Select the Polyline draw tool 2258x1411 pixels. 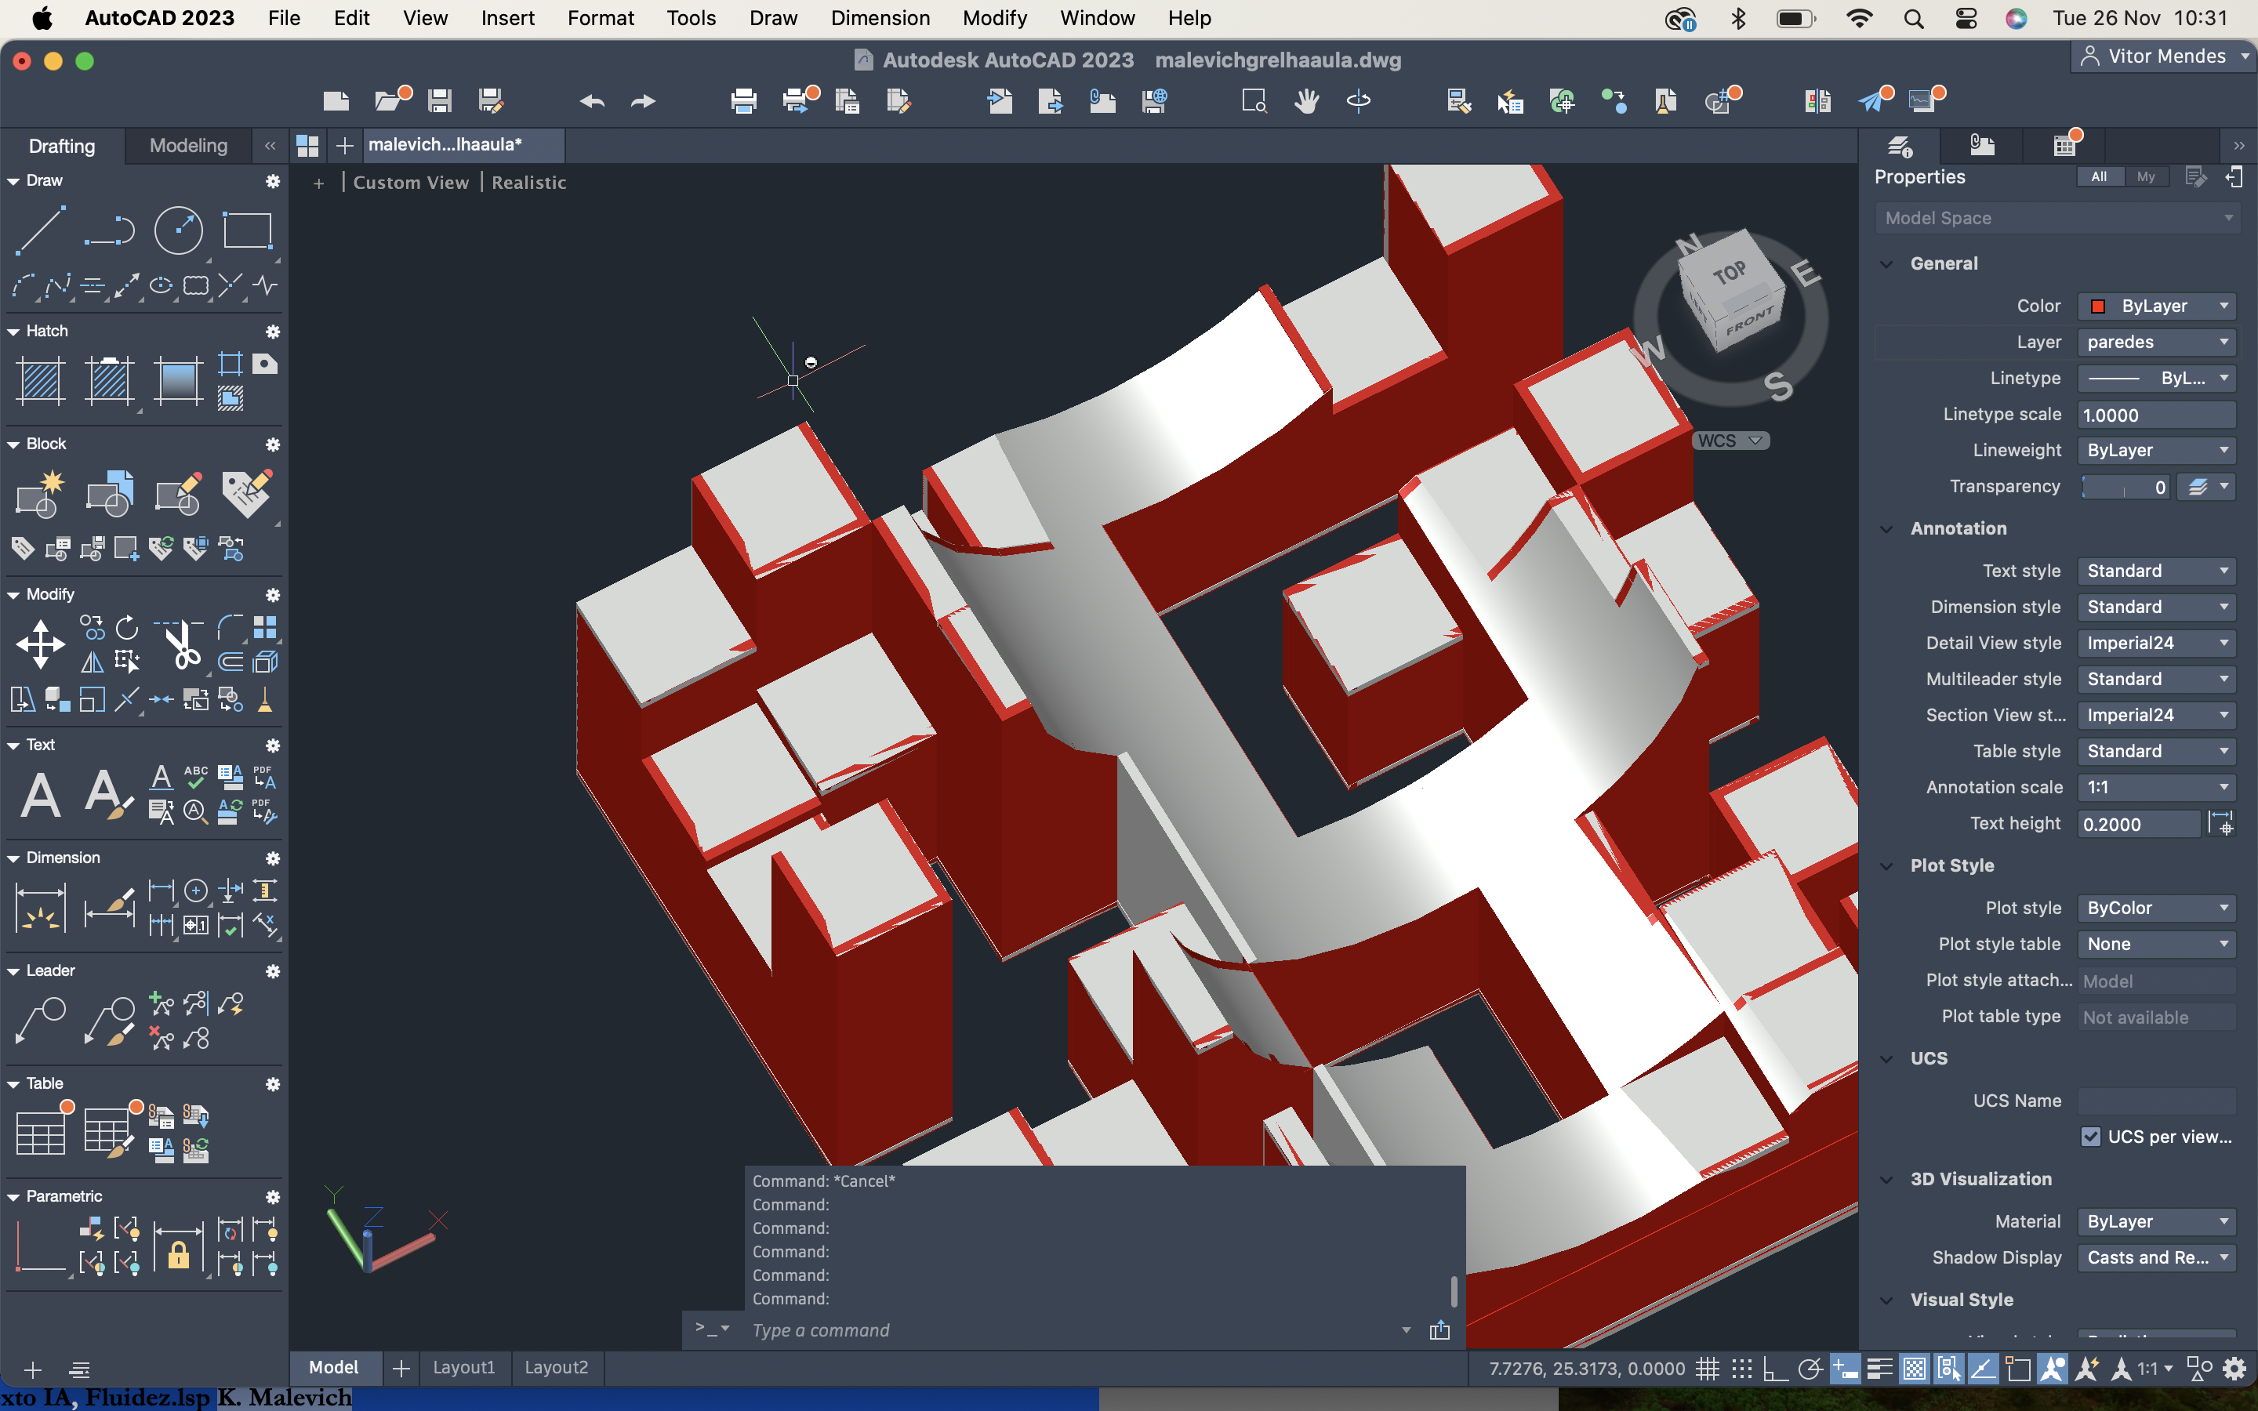[x=109, y=230]
